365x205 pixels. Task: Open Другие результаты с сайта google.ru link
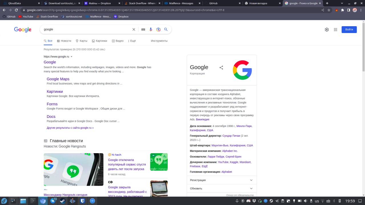70,128
